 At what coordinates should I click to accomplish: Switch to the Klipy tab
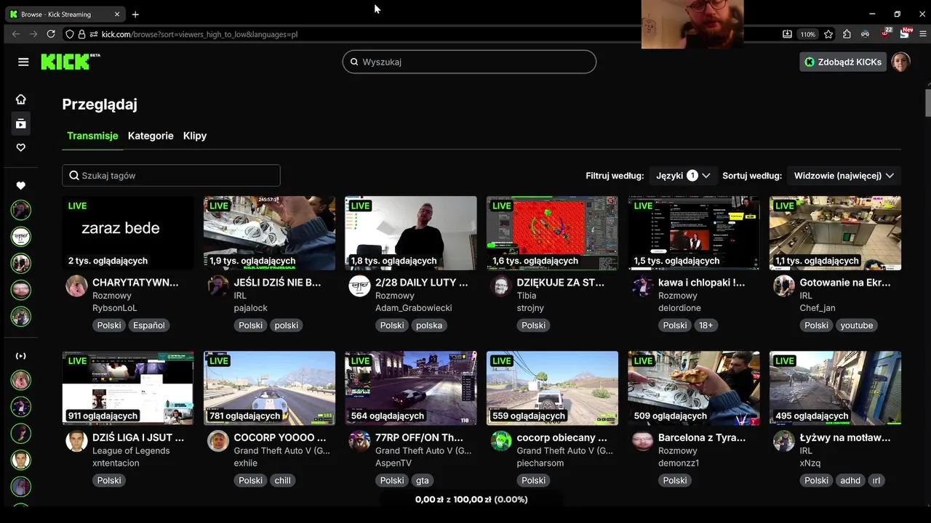click(195, 136)
